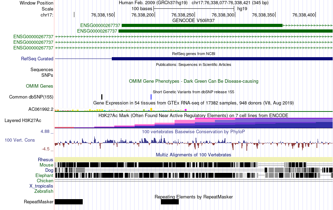
Task: Click the Elephant alignment label
Action: (45, 176)
